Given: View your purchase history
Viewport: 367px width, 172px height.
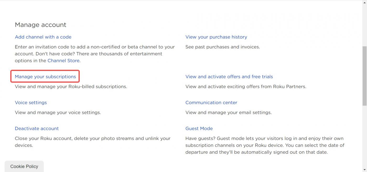Looking at the screenshot, I should pyautogui.click(x=216, y=37).
